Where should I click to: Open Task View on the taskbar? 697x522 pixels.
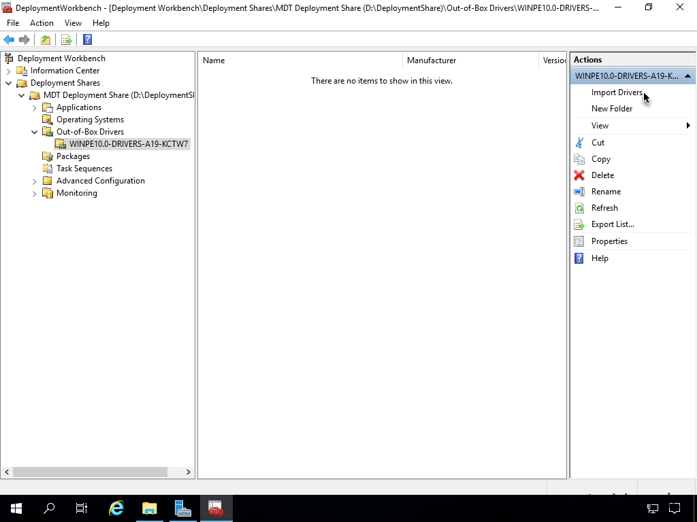click(82, 508)
